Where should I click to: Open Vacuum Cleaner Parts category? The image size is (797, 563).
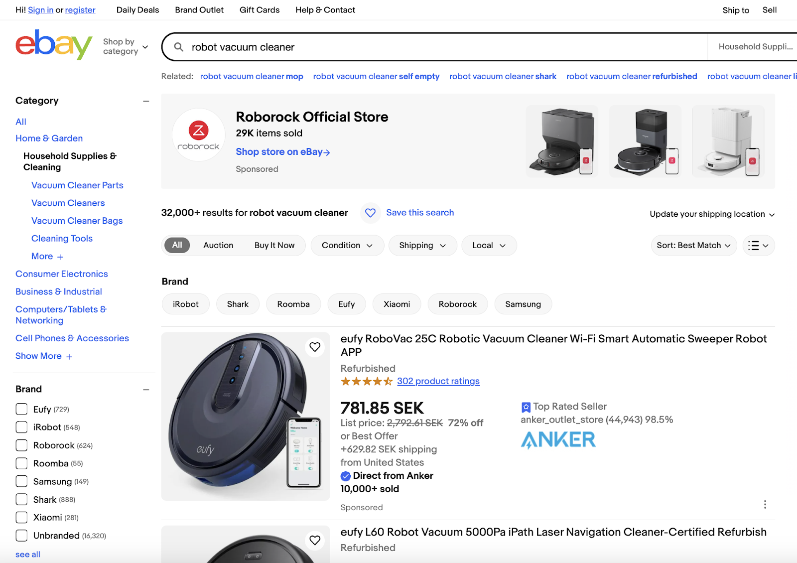coord(77,185)
